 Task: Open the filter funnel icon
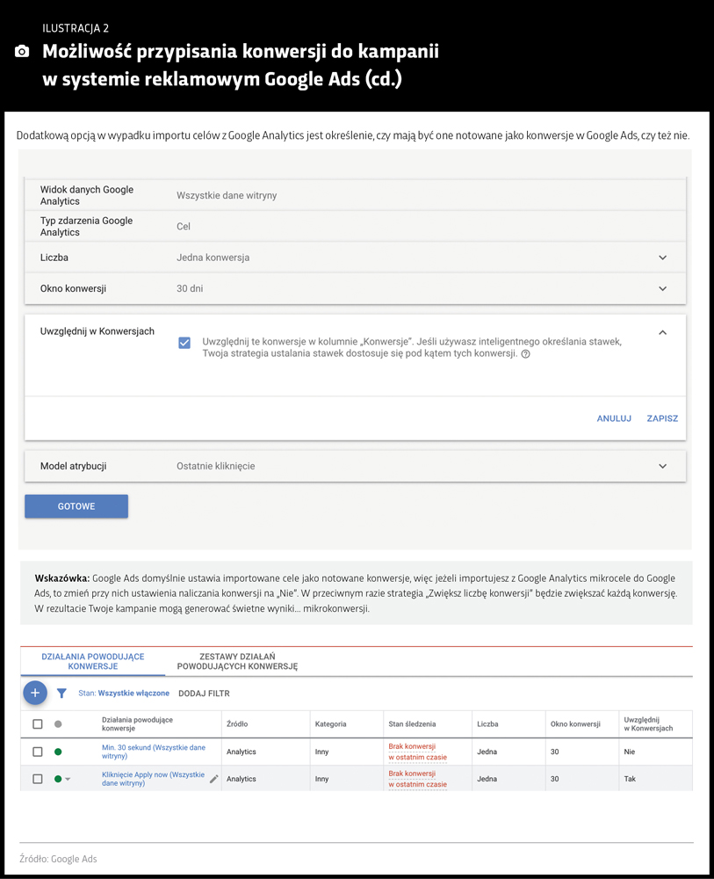pos(61,694)
